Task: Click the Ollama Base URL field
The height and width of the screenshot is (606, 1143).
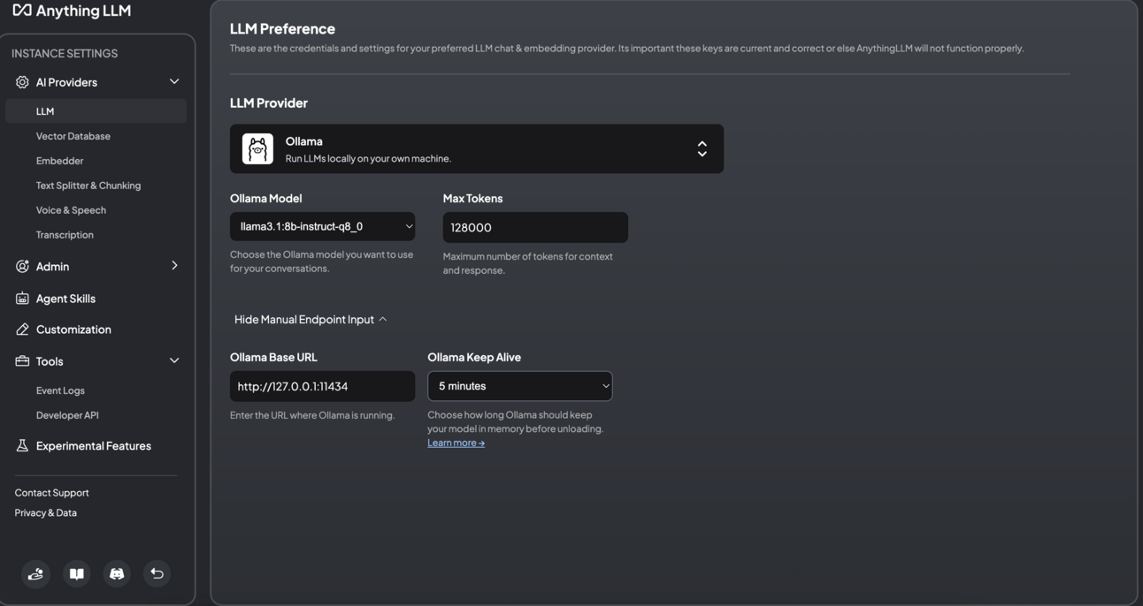Action: click(322, 386)
